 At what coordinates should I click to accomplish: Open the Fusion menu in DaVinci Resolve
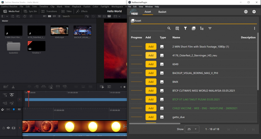pyautogui.click(x=87, y=6)
